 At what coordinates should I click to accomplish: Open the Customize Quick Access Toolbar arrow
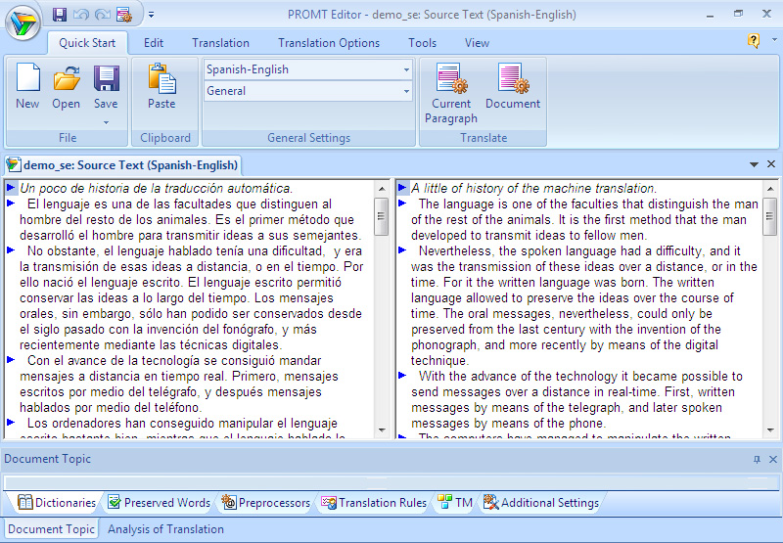[x=151, y=15]
